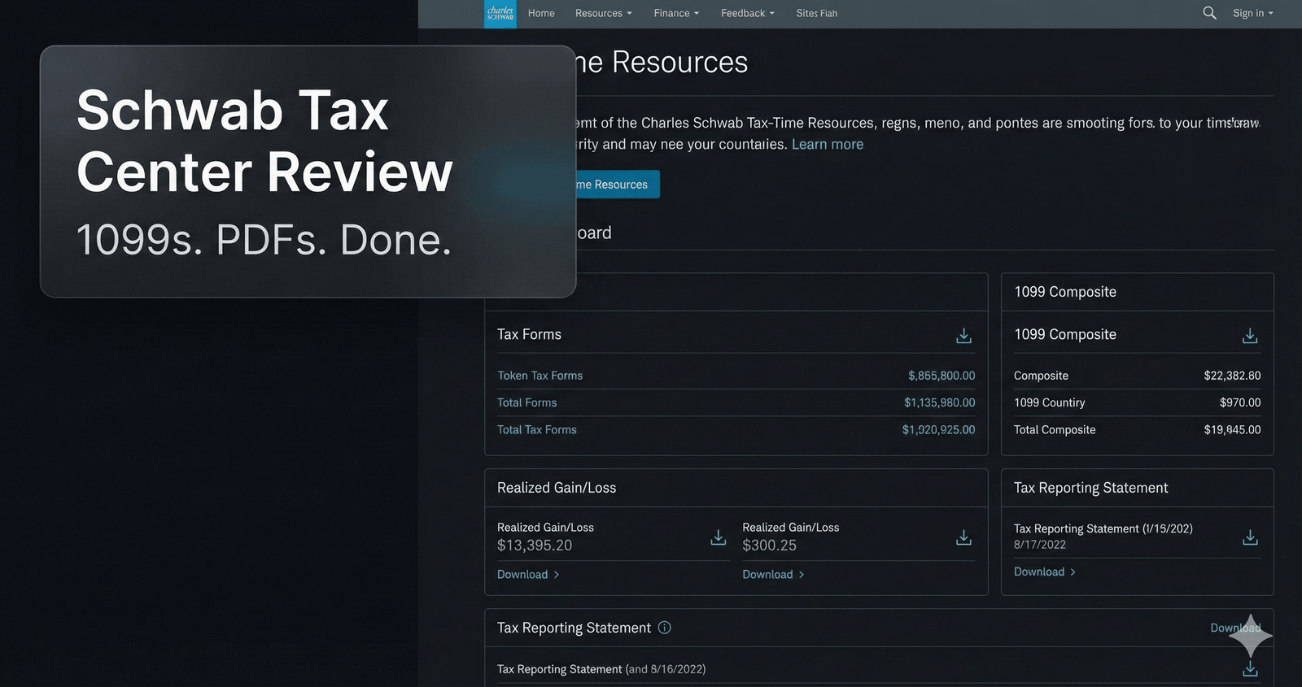This screenshot has width=1302, height=687.
Task: Download 1099 Composite via its download icon
Action: tap(1250, 336)
